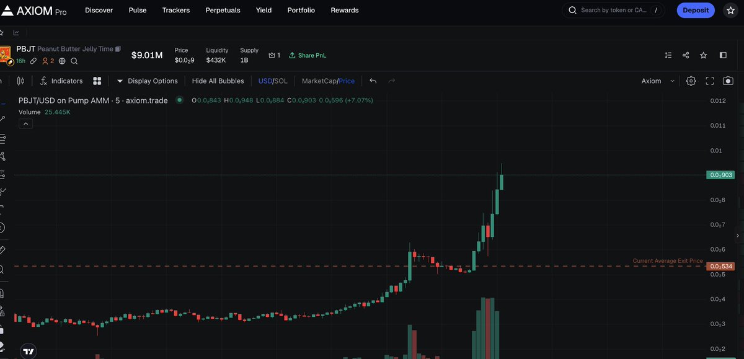Collapse the legend chevron under Volume
The image size is (744, 359).
pyautogui.click(x=27, y=123)
